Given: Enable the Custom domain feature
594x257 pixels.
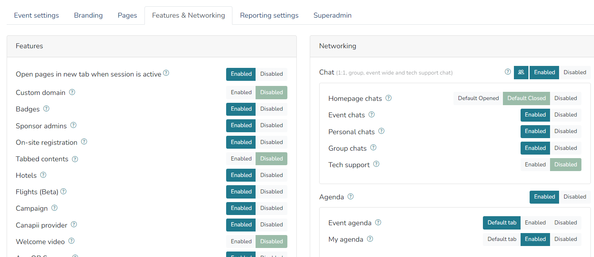Looking at the screenshot, I should click(241, 93).
